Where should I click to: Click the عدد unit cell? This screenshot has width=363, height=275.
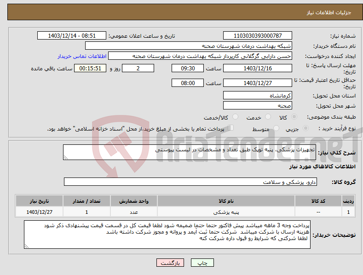pos(134,212)
